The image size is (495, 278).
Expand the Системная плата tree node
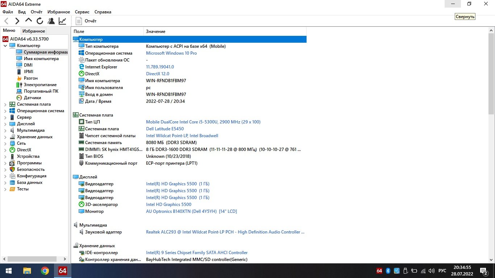coord(5,104)
